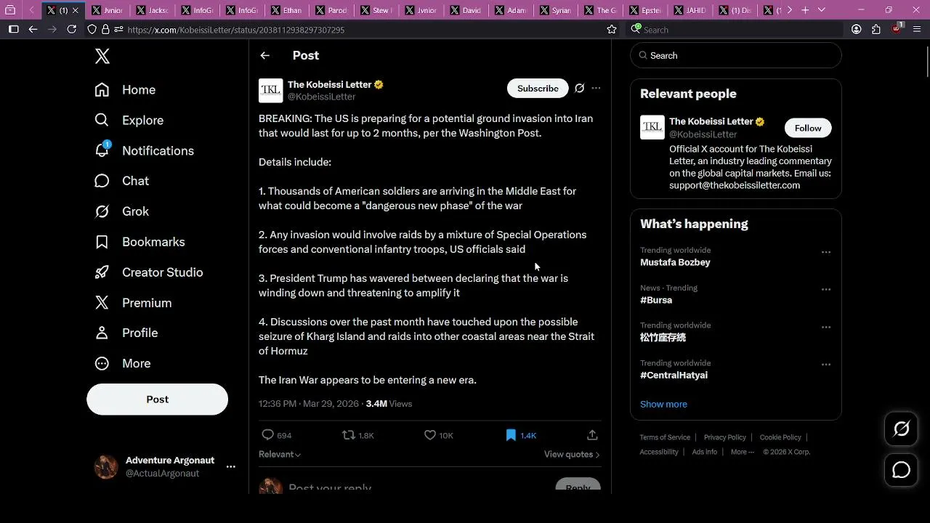This screenshot has width=930, height=523.
Task: Open tracking protection shield icon
Action: [92, 29]
